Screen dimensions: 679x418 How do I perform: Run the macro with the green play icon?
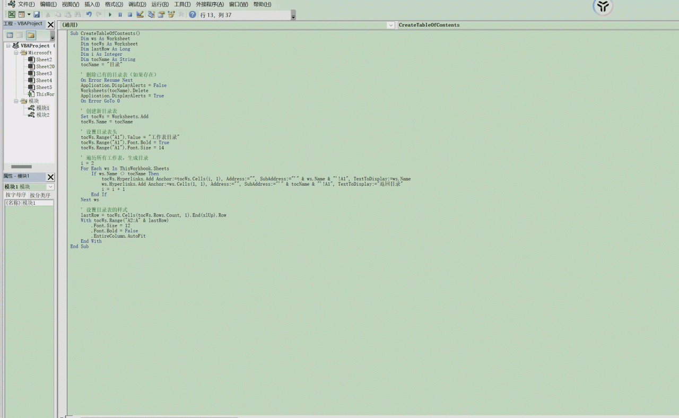[x=110, y=15]
